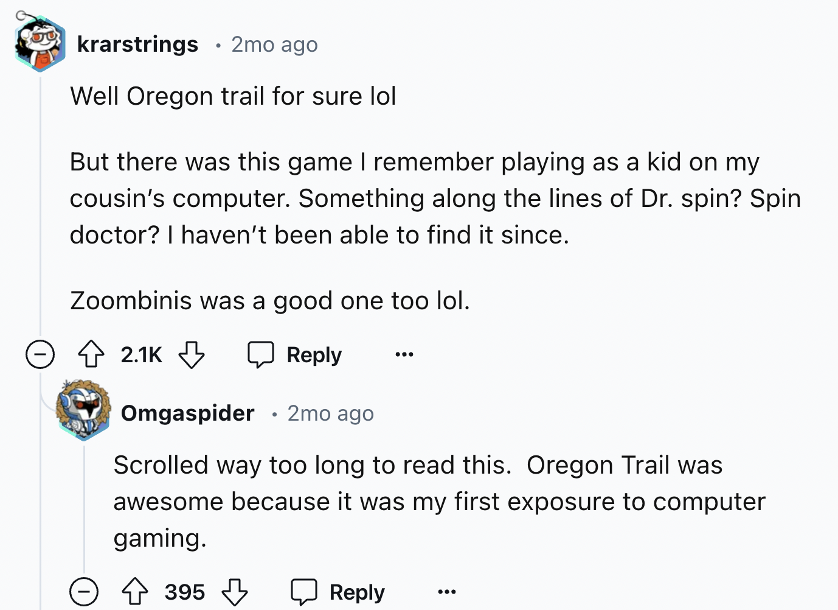
Task: Open krarstrings user profile link
Action: (x=137, y=44)
